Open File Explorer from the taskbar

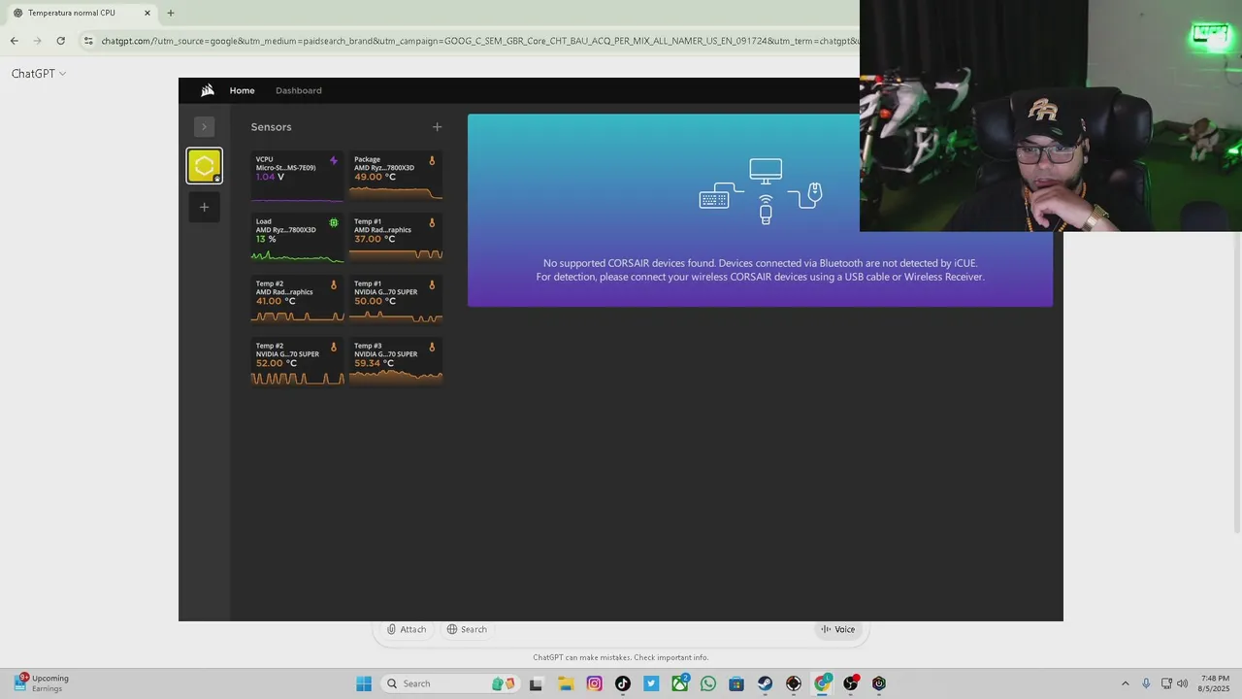click(x=566, y=683)
